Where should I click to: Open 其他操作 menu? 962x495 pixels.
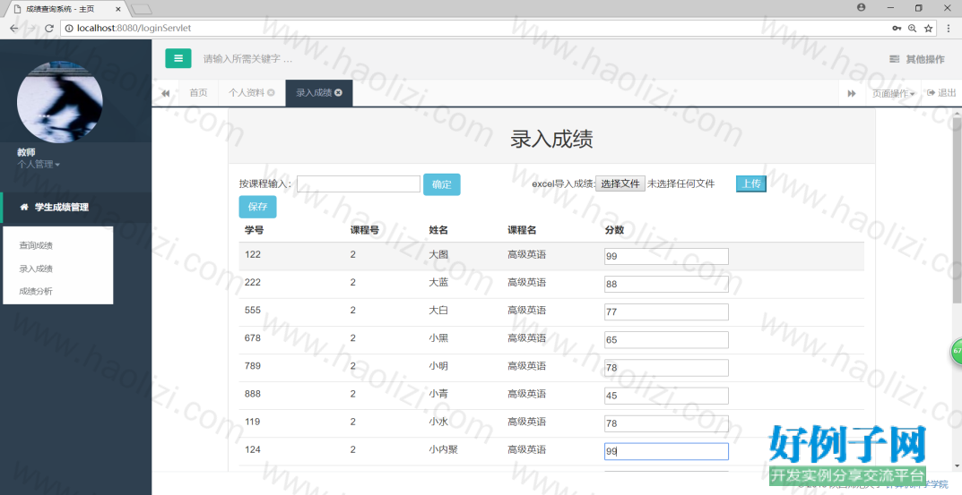[x=917, y=59]
